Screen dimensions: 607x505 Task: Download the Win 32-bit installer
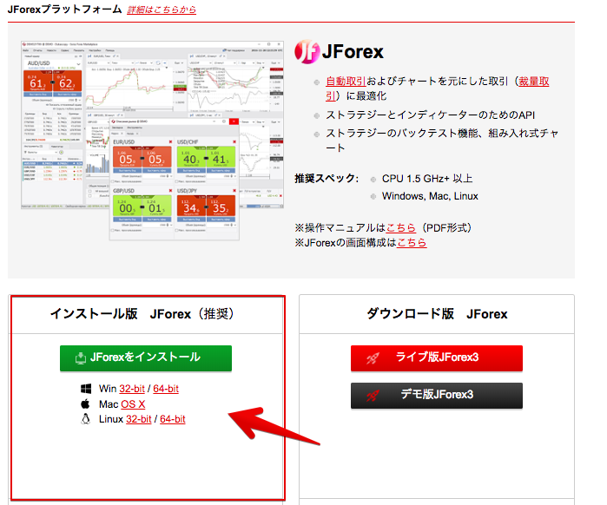[132, 389]
